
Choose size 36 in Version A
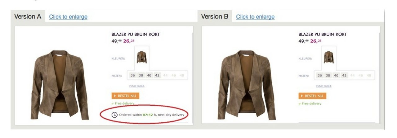[133, 75]
